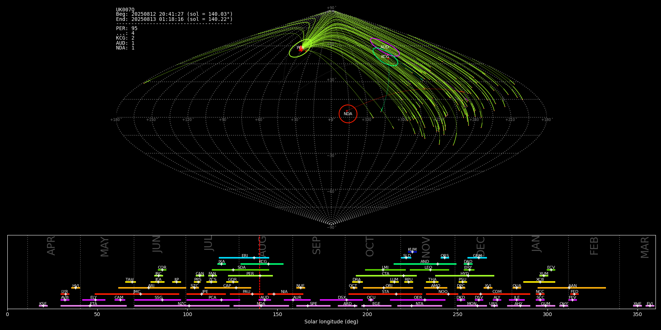Click the LEO shower bar in the timeline

429,270
